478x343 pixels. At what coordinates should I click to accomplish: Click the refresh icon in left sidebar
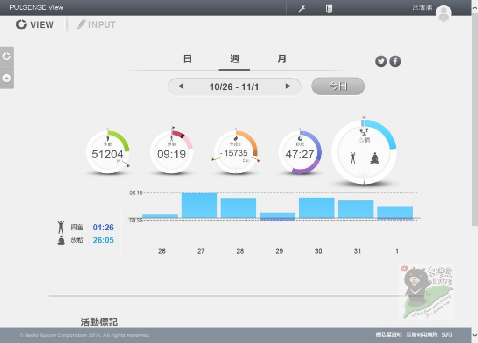point(7,57)
